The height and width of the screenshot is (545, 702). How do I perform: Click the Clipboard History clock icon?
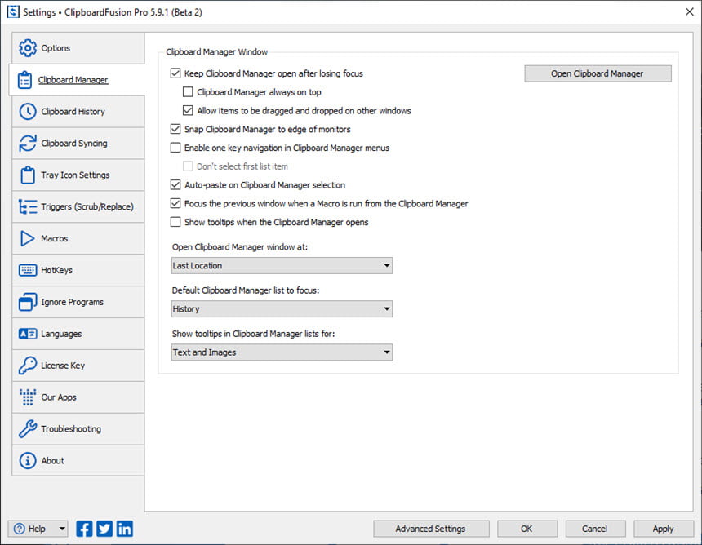27,112
